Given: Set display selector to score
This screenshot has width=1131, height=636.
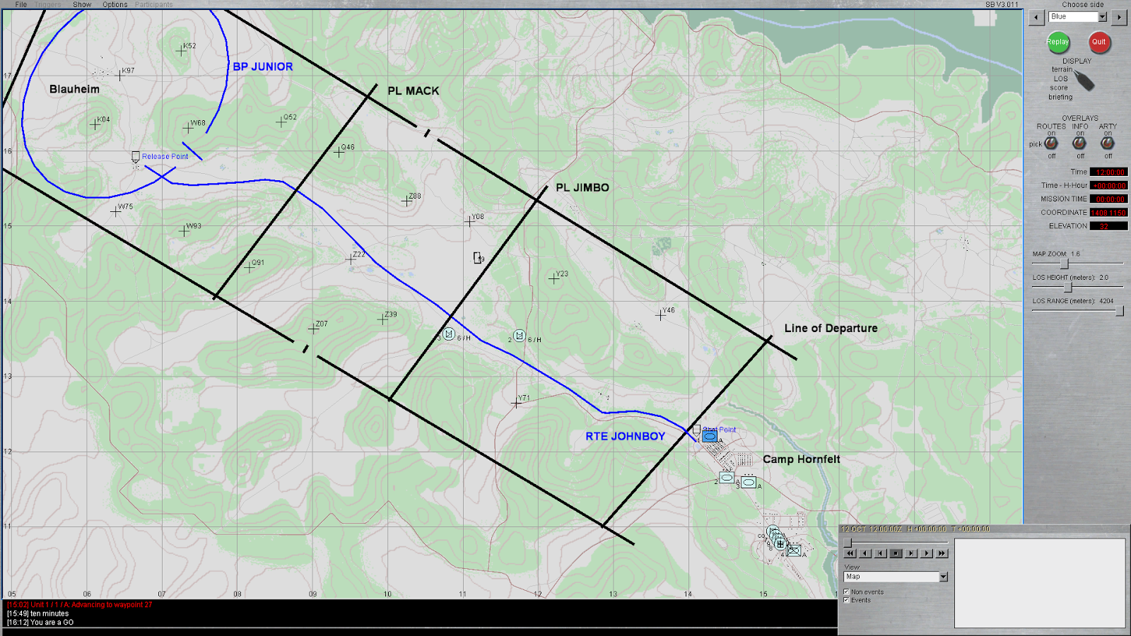Looking at the screenshot, I should pos(1059,88).
